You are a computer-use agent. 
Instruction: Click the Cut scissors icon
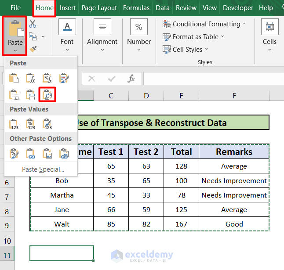tap(33, 24)
